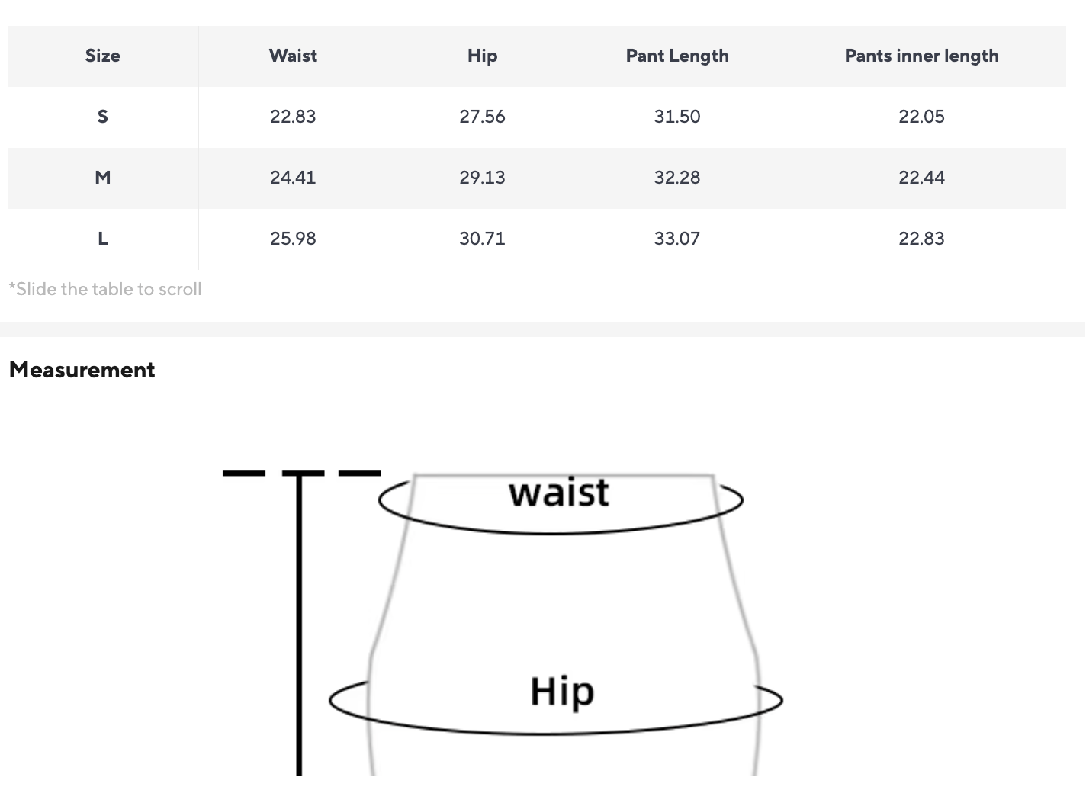Click the vertical length line in diagram
The image size is (1086, 790).
tap(299, 625)
